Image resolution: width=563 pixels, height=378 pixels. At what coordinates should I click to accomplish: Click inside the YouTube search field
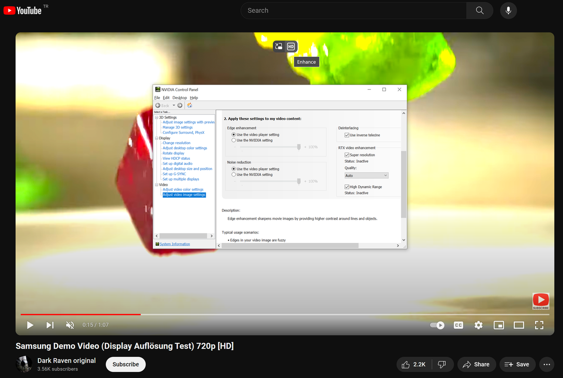pyautogui.click(x=353, y=10)
